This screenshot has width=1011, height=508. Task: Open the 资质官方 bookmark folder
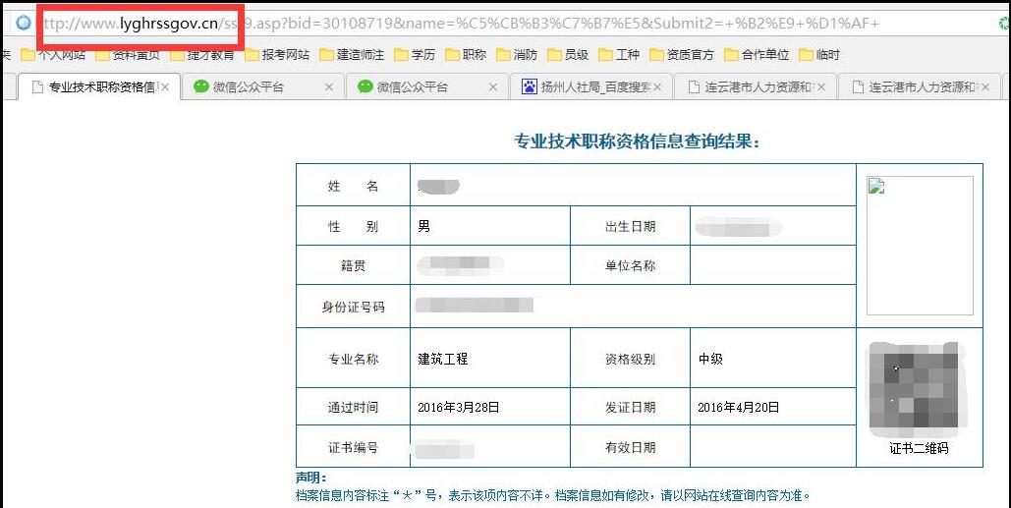click(682, 55)
